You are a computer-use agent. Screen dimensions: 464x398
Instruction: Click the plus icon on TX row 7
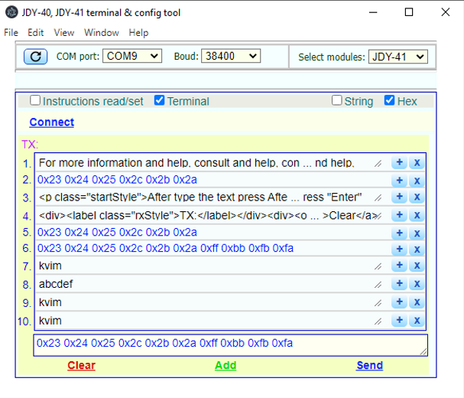[x=400, y=266]
